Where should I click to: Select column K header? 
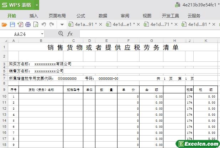coord(206,41)
